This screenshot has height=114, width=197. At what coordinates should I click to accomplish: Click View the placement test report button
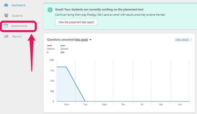coord(76,22)
